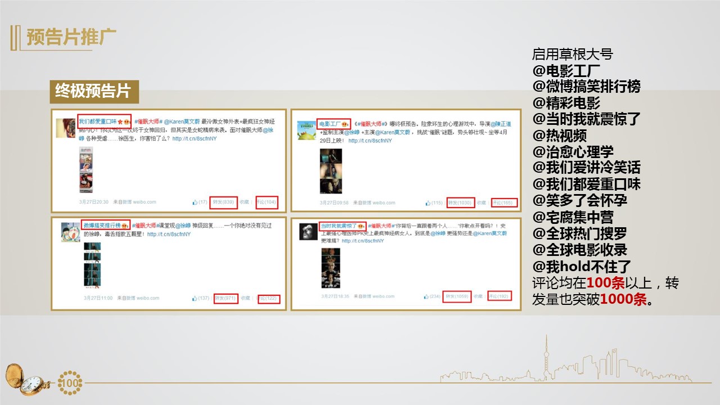The image size is (720, 405).
Task: Like the 微博搞笑排行榜 post (137)
Action: [x=201, y=298]
